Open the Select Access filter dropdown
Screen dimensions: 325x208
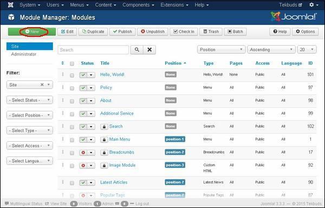coord(30,146)
